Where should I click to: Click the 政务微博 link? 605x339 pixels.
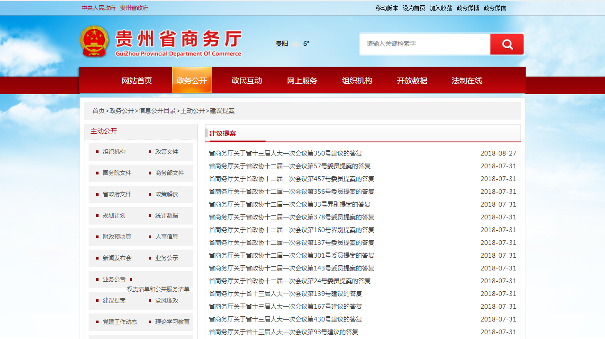pyautogui.click(x=468, y=8)
